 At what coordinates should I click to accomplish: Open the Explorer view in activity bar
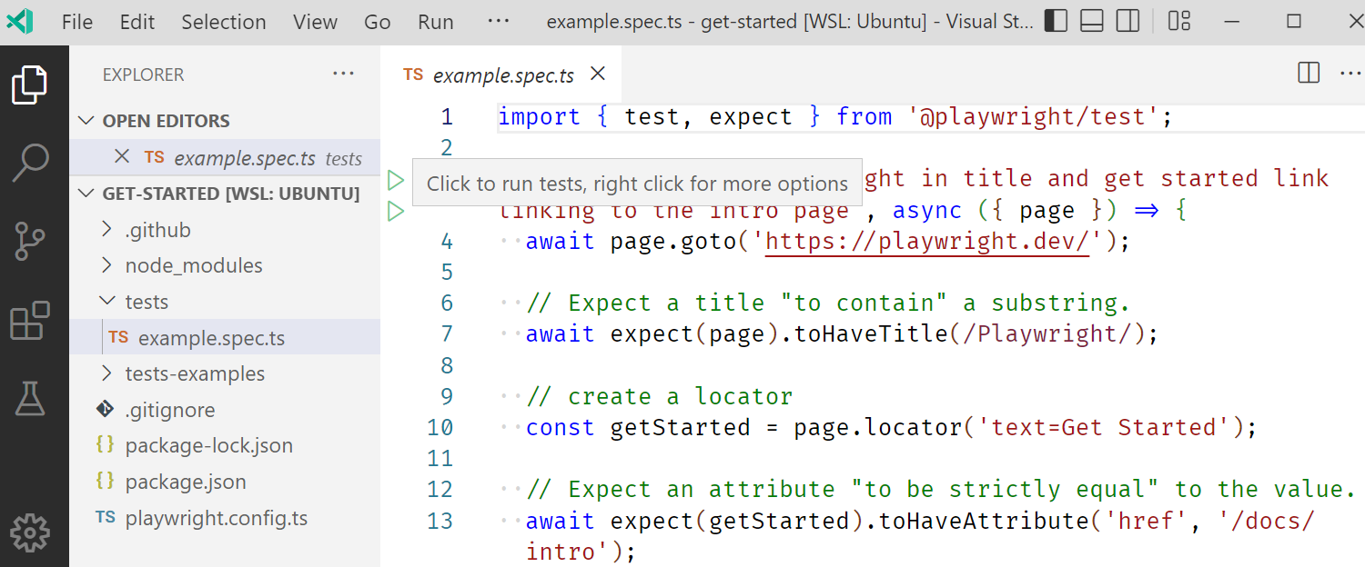(x=29, y=85)
